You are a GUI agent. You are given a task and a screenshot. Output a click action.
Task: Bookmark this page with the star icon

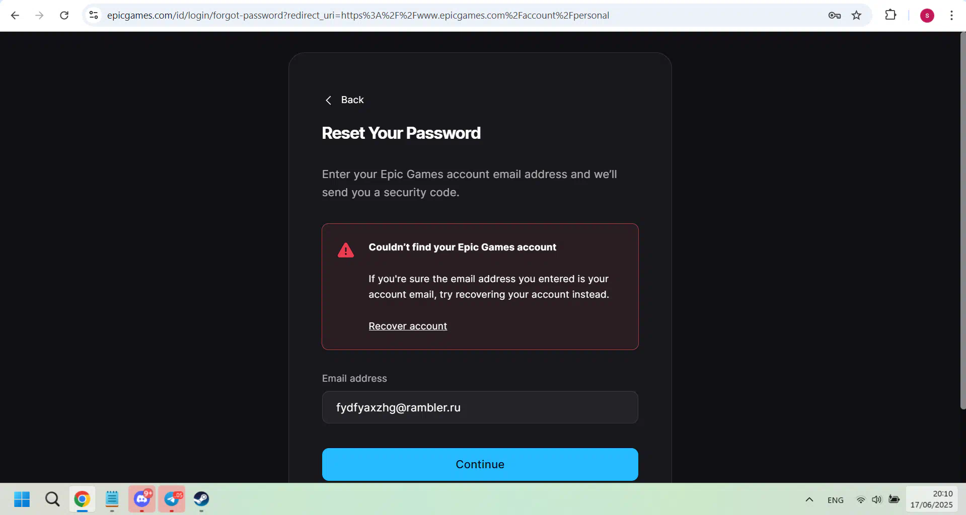[856, 15]
